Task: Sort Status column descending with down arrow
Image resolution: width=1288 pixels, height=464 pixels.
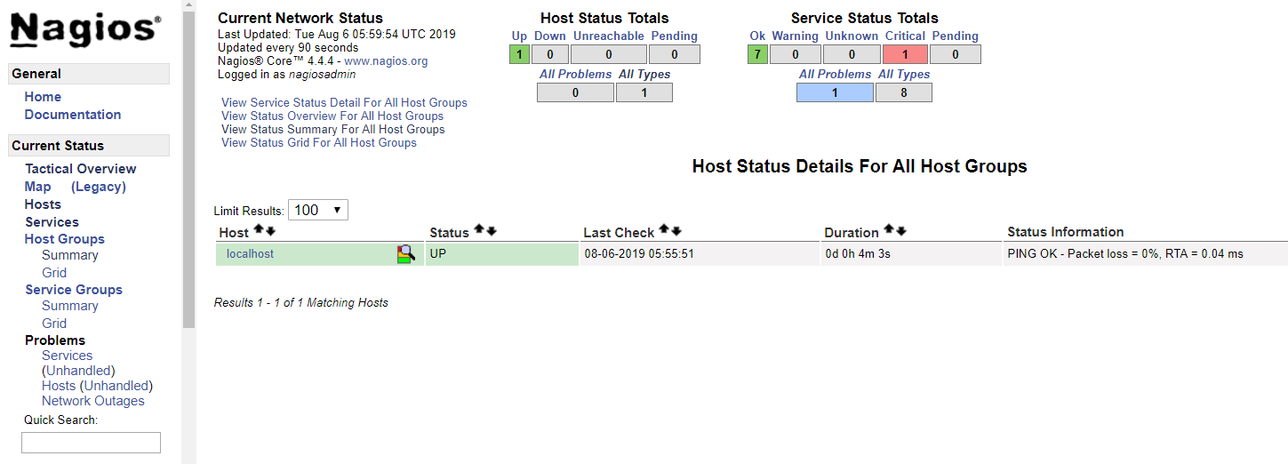Action: tap(491, 230)
